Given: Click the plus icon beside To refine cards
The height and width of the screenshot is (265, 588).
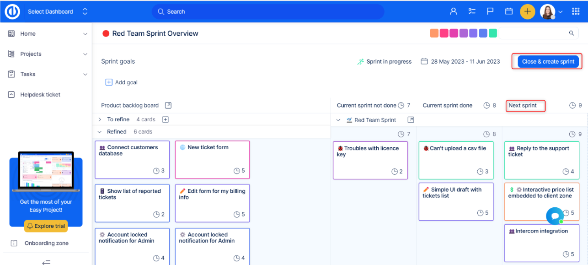Looking at the screenshot, I should (166, 119).
